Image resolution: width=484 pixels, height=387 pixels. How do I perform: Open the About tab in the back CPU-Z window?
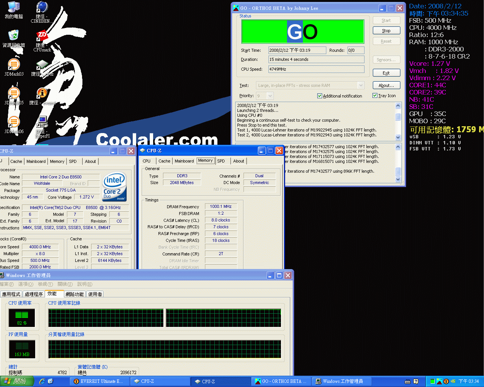[x=90, y=161]
